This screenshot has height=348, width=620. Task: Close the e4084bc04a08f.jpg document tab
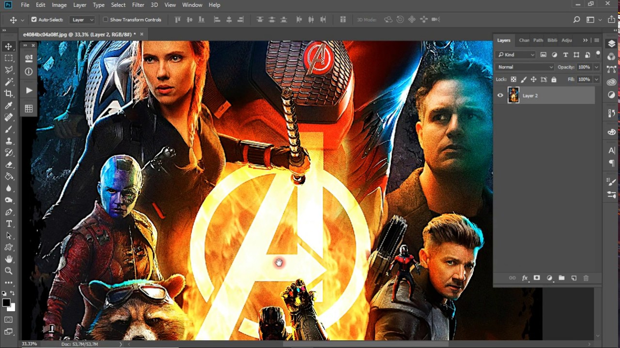click(142, 34)
